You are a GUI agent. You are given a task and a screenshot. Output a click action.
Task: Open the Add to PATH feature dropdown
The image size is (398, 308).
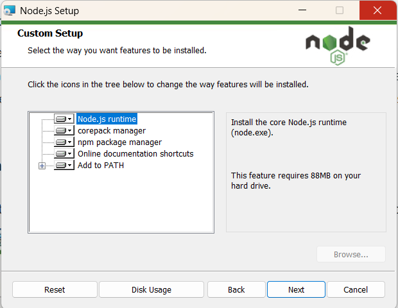pos(64,166)
